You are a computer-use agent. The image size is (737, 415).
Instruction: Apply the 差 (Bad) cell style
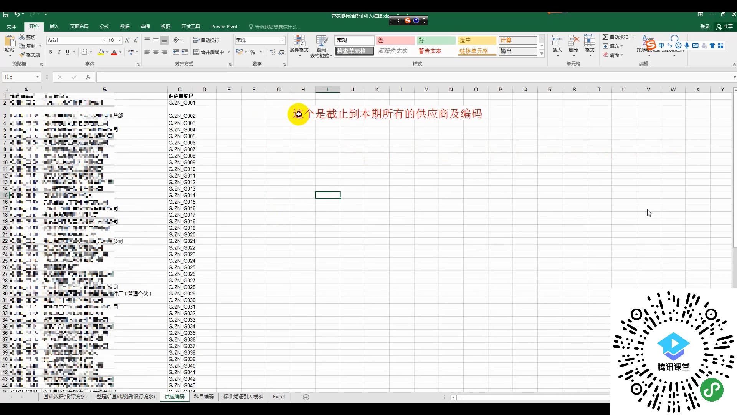(x=395, y=40)
